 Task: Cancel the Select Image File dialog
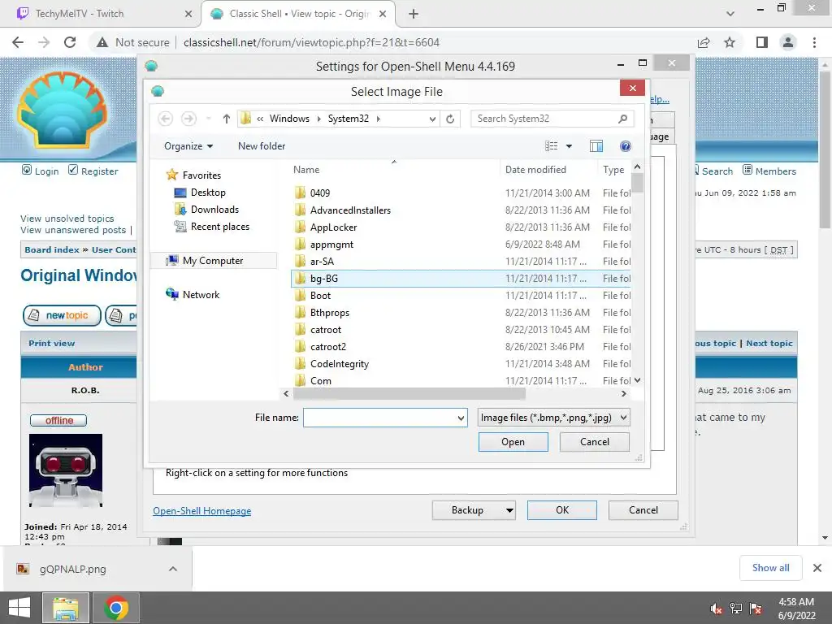pos(594,442)
